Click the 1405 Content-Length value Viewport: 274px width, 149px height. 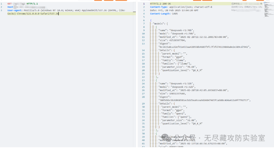click(175, 14)
